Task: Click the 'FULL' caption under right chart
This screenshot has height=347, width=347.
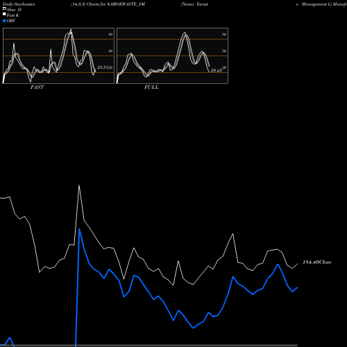Action: pyautogui.click(x=151, y=87)
